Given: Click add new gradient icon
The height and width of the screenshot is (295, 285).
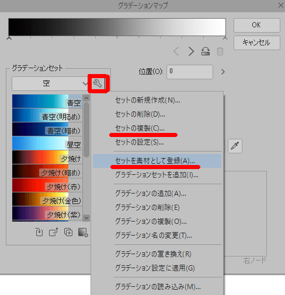Looking at the screenshot, I should [83, 233].
